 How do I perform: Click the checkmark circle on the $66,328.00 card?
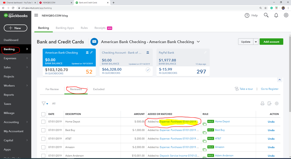(x=148, y=70)
